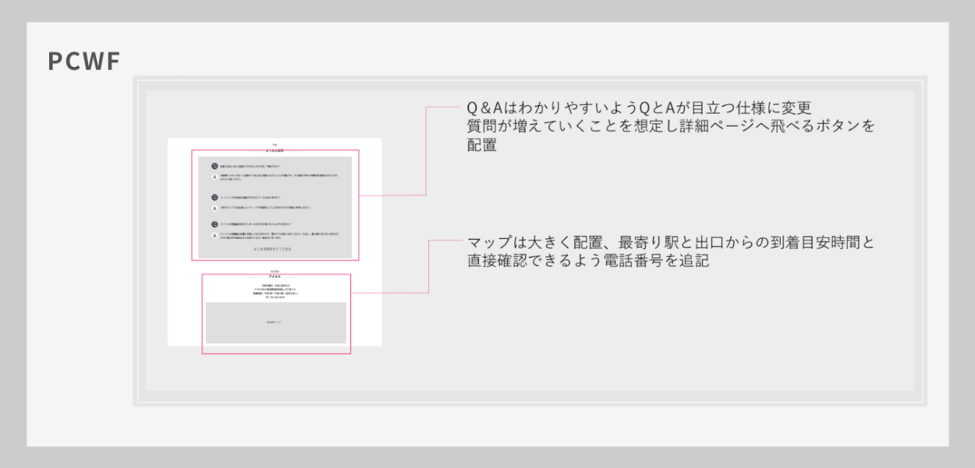The height and width of the screenshot is (468, 975).
Task: Click the first A icon in FAQ
Action: 214,178
